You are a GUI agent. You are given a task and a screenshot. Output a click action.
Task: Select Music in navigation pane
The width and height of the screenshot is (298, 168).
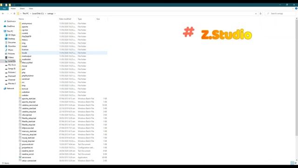(x=9, y=50)
